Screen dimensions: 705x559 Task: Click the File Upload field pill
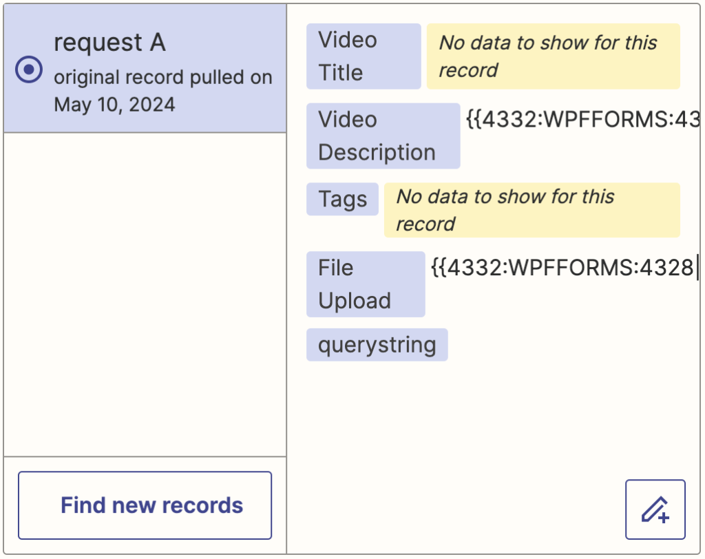tap(366, 284)
